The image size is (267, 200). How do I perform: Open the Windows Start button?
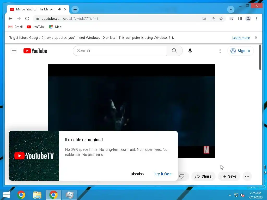[x=7, y=195]
